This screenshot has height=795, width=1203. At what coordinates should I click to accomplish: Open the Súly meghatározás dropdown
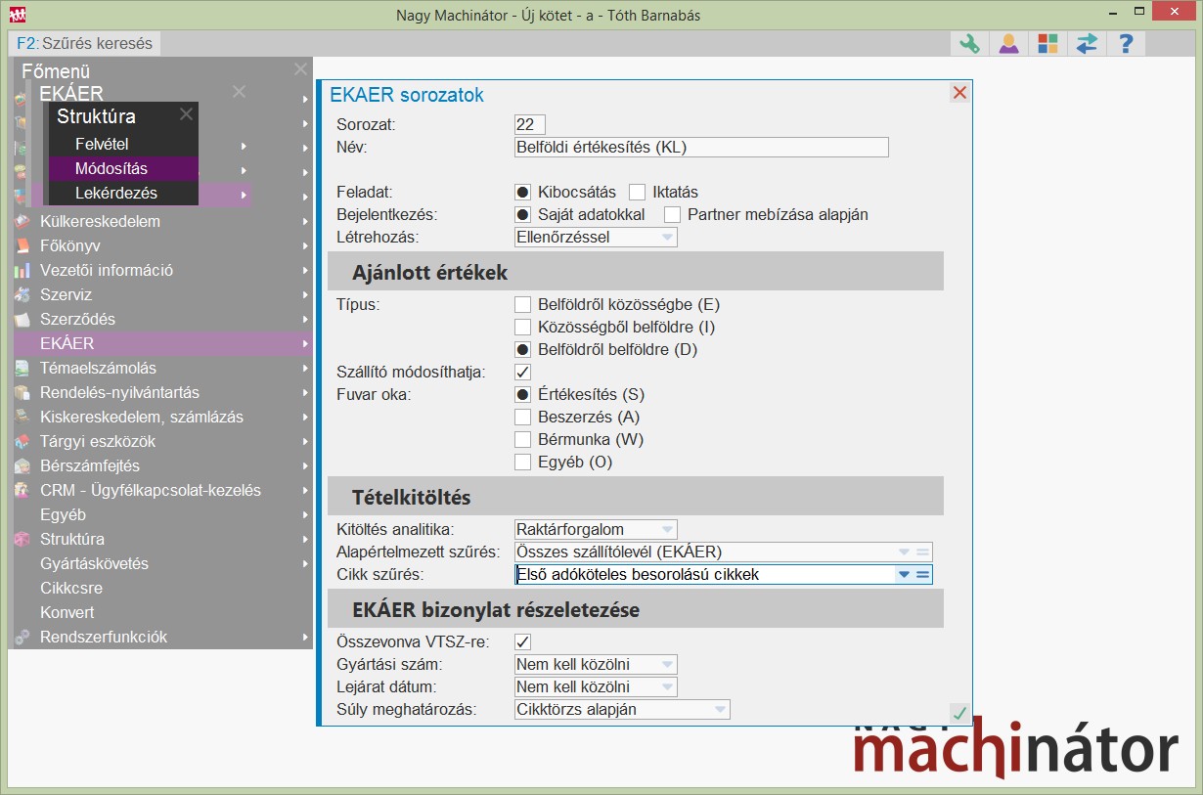pyautogui.click(x=622, y=709)
